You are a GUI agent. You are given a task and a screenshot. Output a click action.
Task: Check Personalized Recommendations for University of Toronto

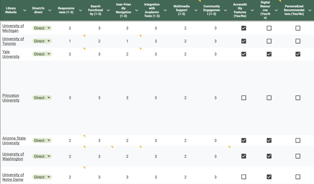[298, 41]
